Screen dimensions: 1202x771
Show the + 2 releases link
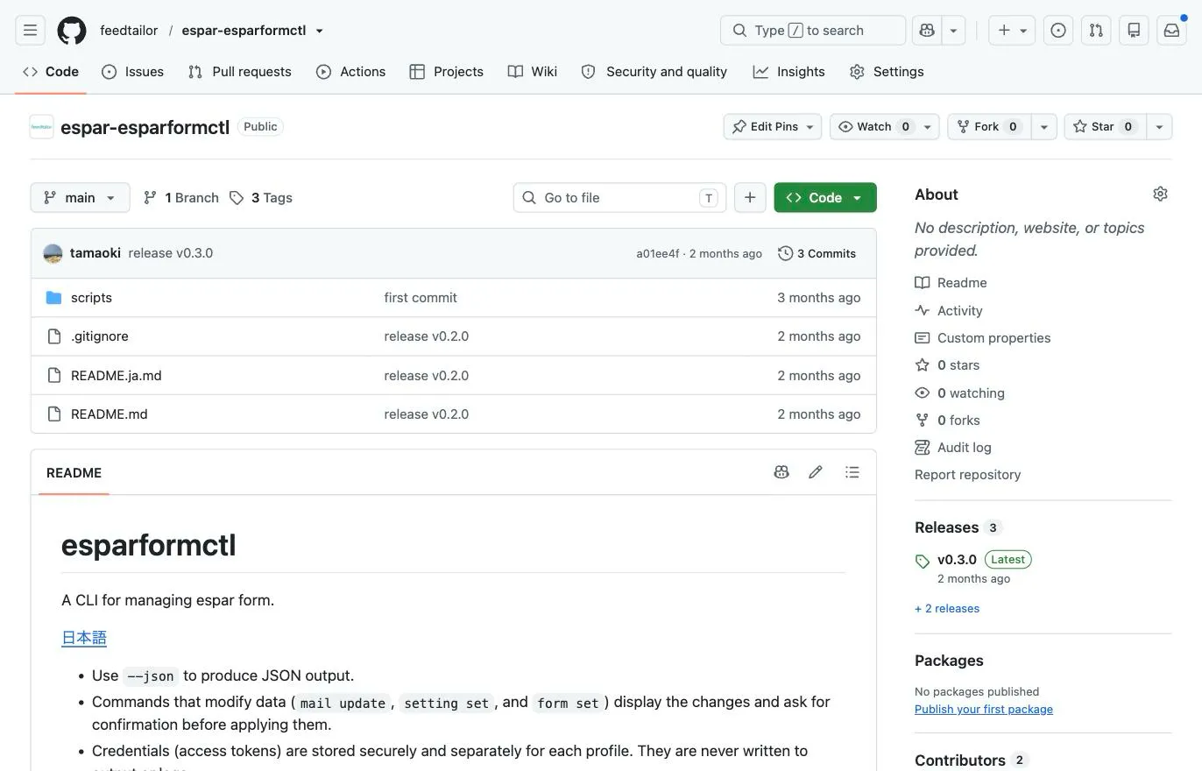tap(947, 608)
